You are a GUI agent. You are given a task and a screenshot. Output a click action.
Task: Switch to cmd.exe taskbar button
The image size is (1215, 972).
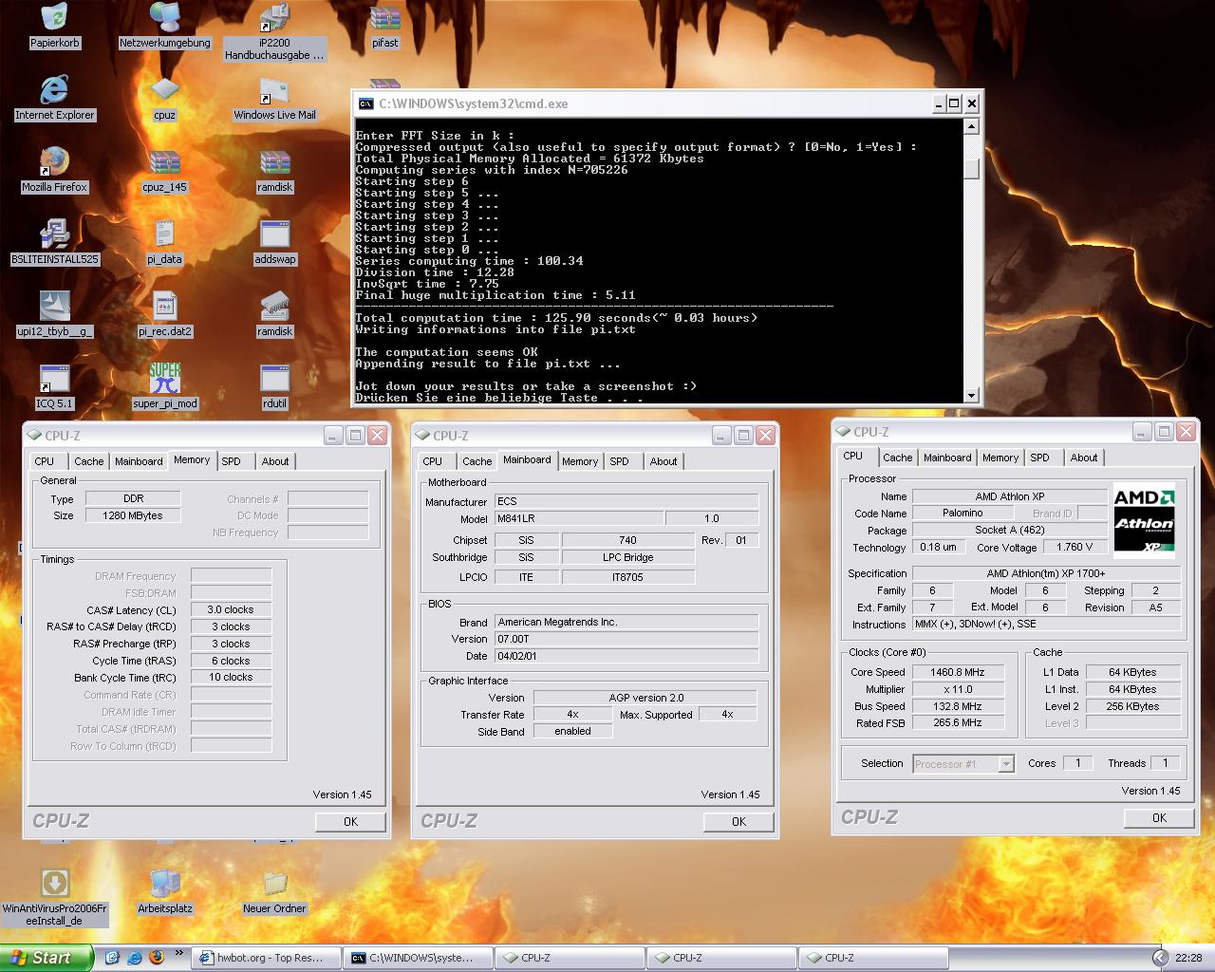pos(418,958)
